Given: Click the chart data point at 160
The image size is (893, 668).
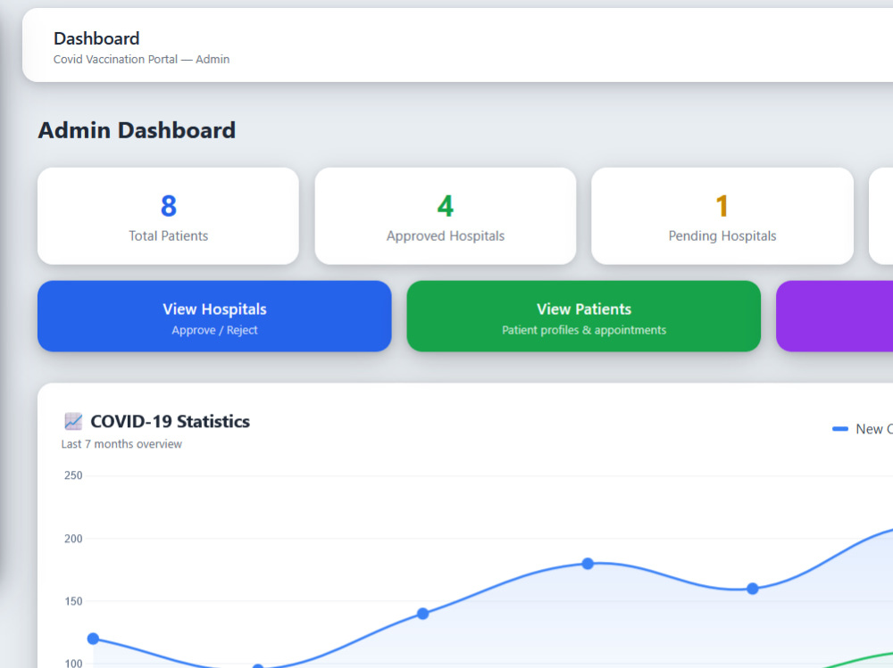Looking at the screenshot, I should (x=752, y=589).
